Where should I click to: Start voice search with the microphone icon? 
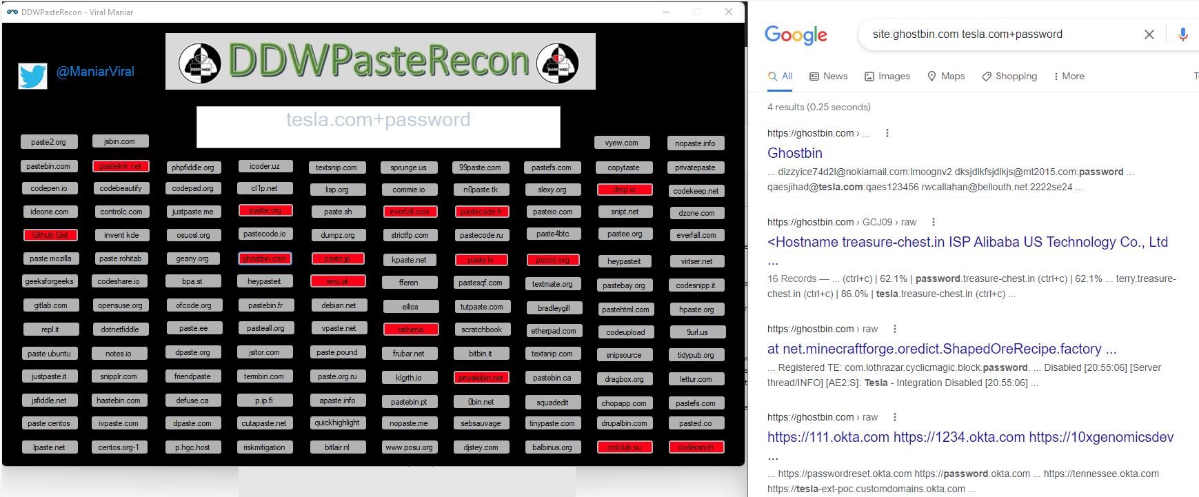(x=1183, y=34)
